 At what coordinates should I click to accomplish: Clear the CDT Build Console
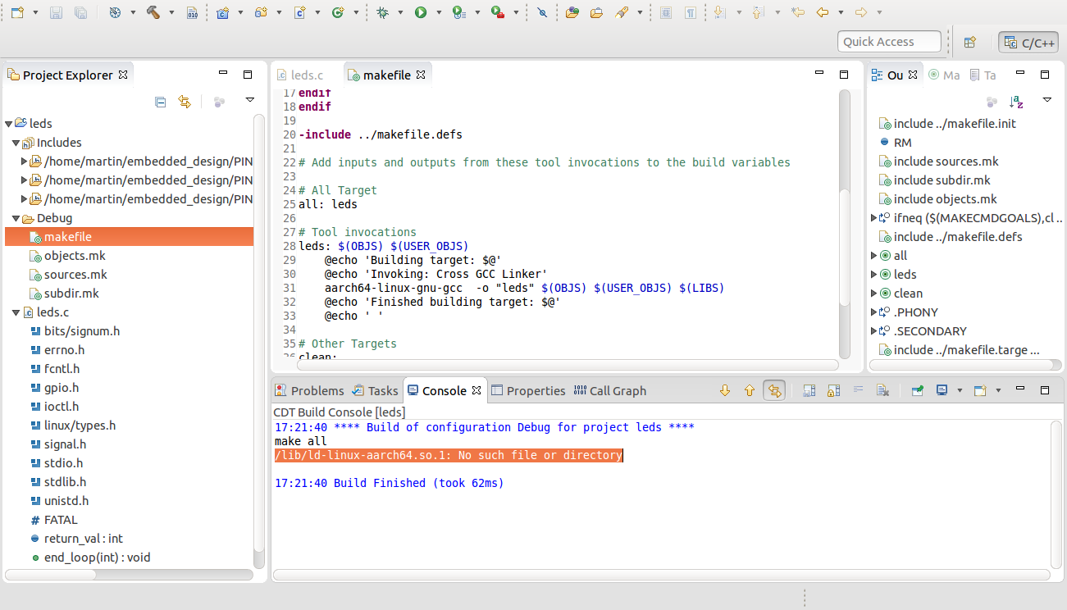[881, 390]
